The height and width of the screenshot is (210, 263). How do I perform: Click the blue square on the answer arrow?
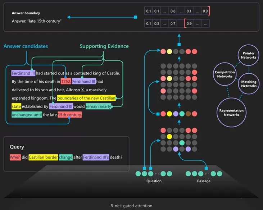point(136,17)
